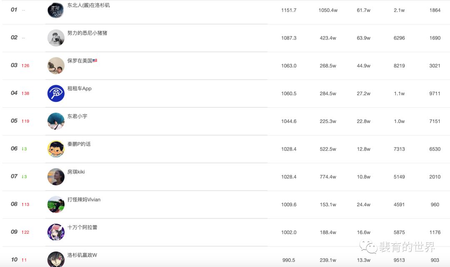
Task: Click the 东北人(酱)在洛杉矶 avatar
Action: [56, 10]
